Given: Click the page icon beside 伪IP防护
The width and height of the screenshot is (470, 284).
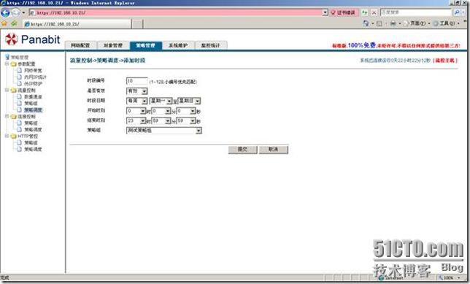Looking at the screenshot, I should pyautogui.click(x=20, y=84).
